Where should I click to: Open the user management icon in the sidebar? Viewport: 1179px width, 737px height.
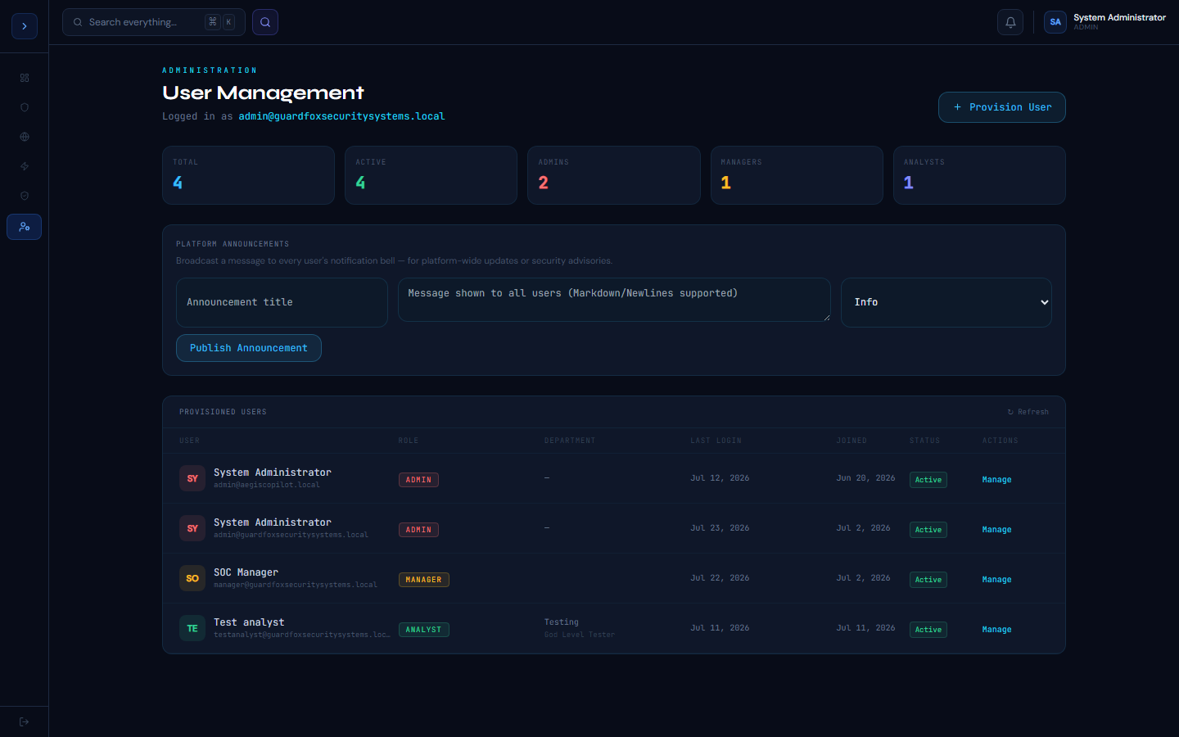point(25,227)
